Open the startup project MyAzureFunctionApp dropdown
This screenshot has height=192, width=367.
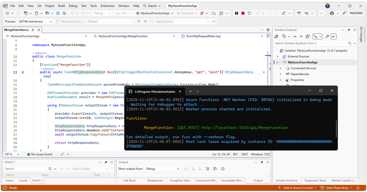coord(155,13)
